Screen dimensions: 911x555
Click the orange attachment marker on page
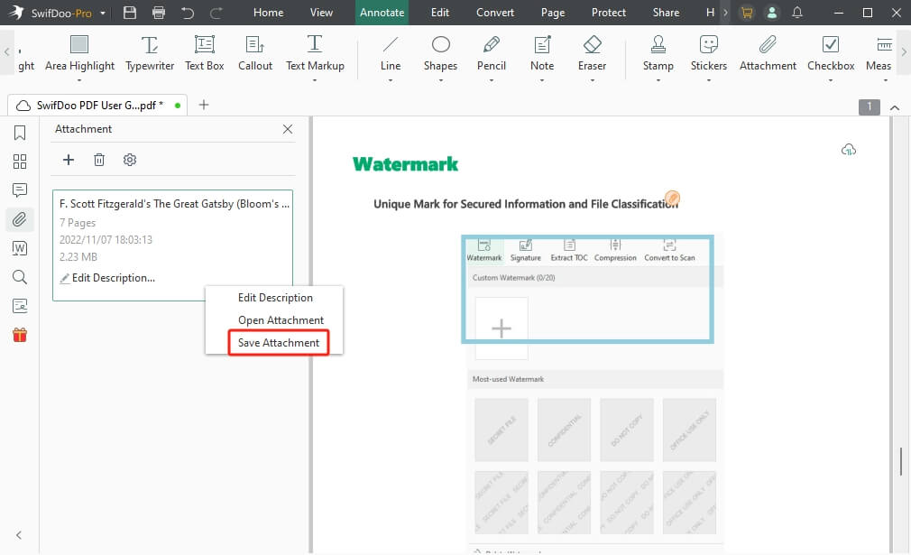[x=672, y=198]
